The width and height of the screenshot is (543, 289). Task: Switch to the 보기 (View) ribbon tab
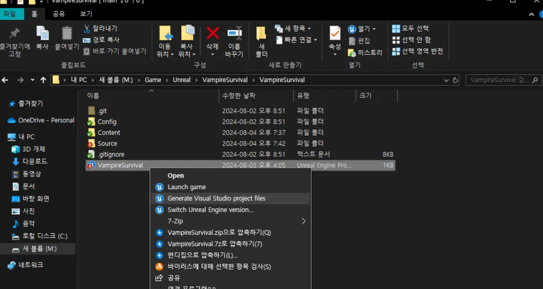tap(86, 14)
